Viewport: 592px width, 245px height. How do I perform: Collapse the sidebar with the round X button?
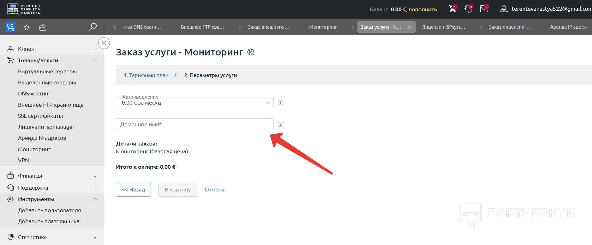104,43
